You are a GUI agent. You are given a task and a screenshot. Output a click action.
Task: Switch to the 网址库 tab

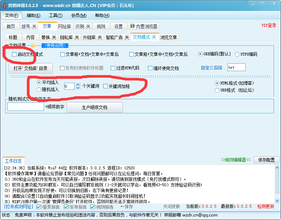64,26
